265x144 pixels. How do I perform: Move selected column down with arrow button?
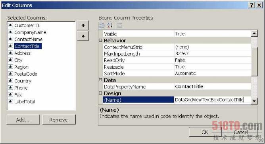tap(83, 36)
